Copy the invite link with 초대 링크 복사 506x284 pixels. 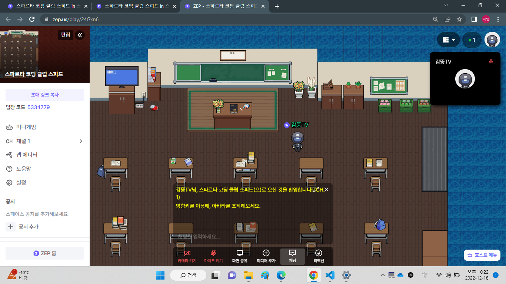point(45,95)
